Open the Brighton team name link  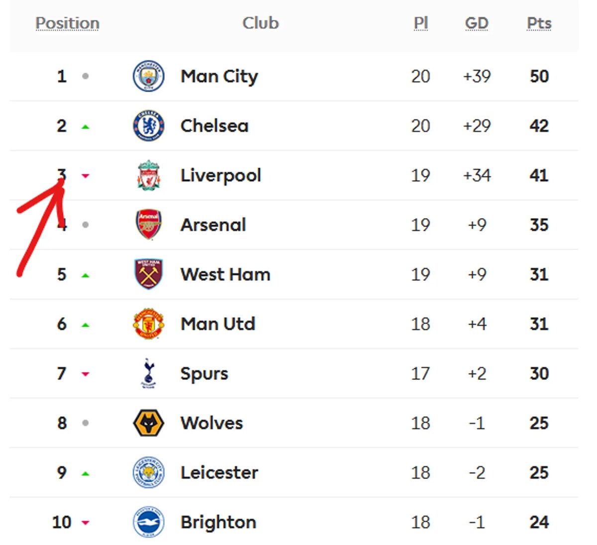(x=218, y=522)
